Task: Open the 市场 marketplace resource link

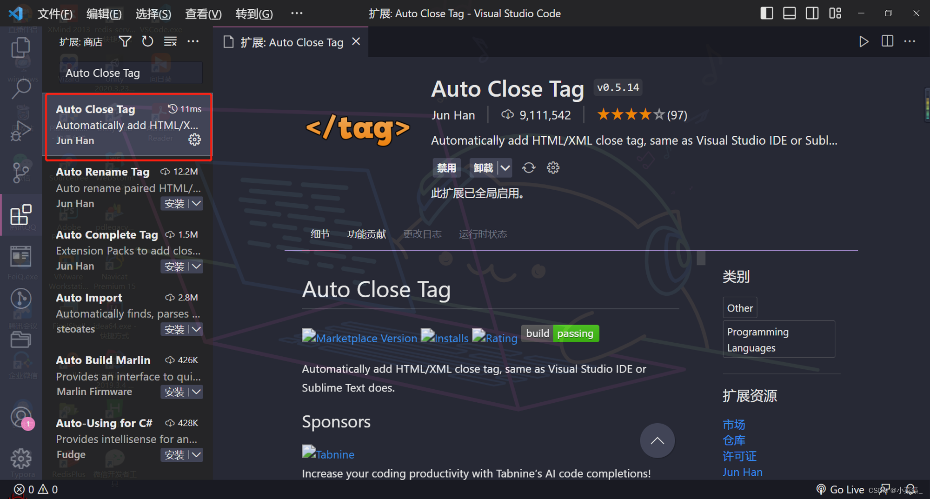Action: tap(734, 424)
